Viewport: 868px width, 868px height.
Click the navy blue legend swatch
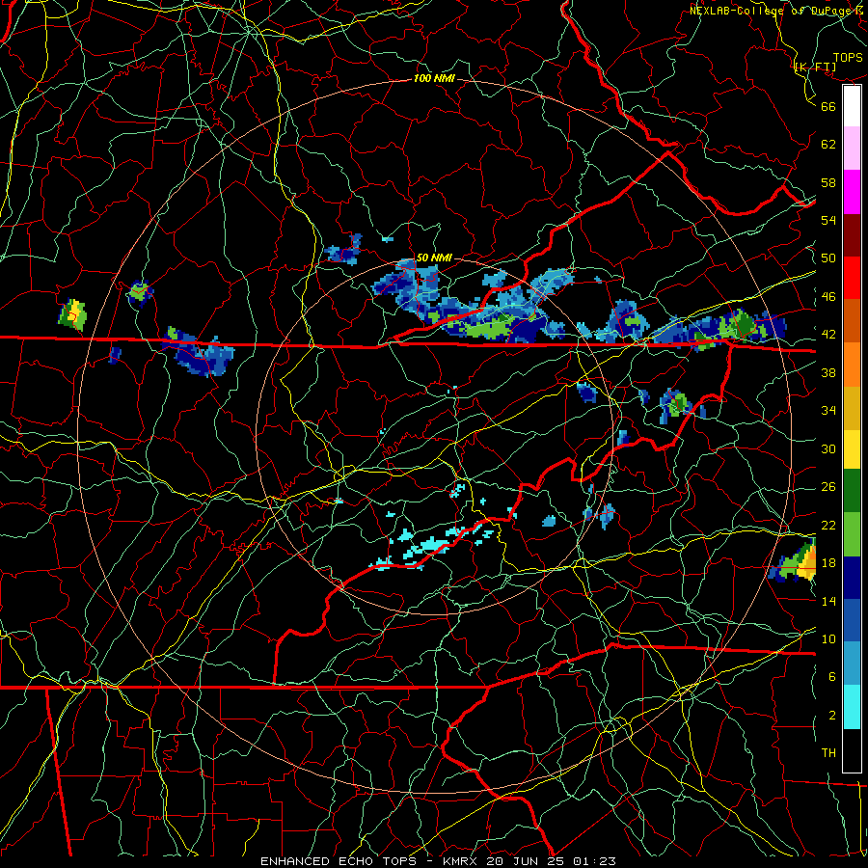tap(852, 578)
